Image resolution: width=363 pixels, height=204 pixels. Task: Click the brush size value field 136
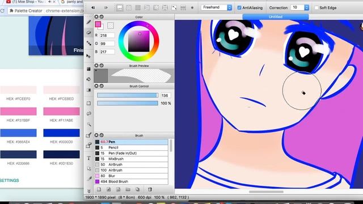165,95
